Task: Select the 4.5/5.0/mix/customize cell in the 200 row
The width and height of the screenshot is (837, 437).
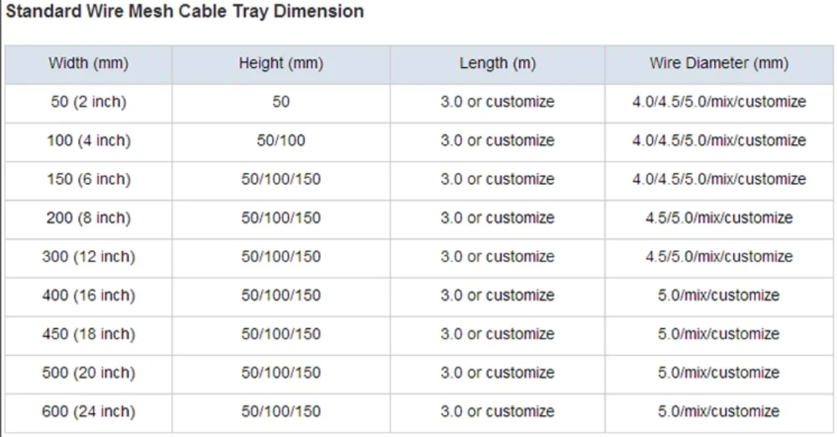Action: 718,218
